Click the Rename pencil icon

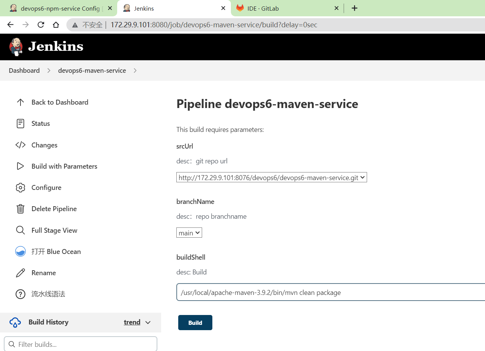pos(20,273)
